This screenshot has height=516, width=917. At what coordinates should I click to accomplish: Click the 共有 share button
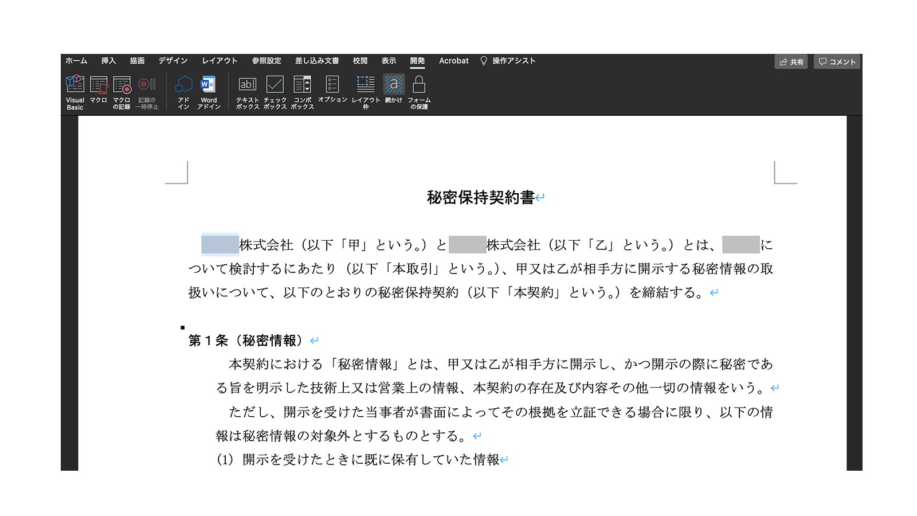tap(791, 62)
